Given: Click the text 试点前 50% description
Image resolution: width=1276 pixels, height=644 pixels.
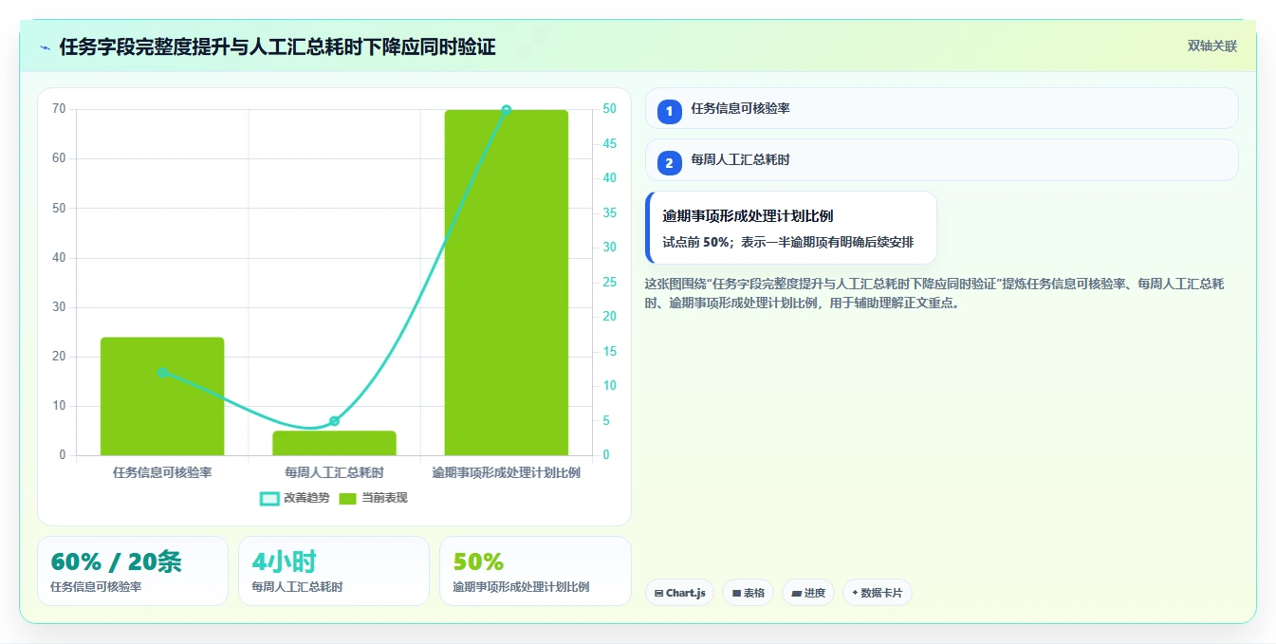Looking at the screenshot, I should click(x=787, y=242).
